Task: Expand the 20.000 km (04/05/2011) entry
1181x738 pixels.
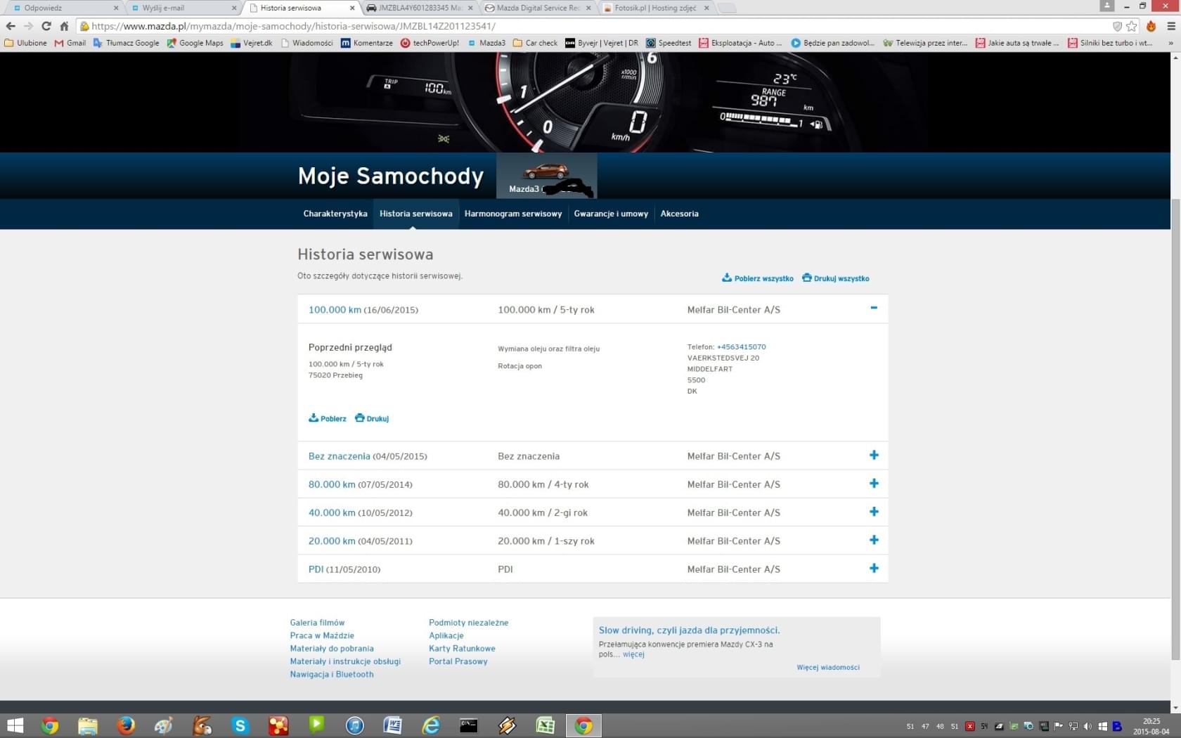Action: 874,540
